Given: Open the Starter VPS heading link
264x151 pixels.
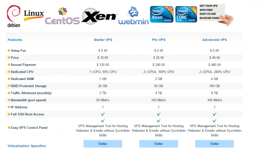Looking at the screenshot, I should pyautogui.click(x=103, y=40).
